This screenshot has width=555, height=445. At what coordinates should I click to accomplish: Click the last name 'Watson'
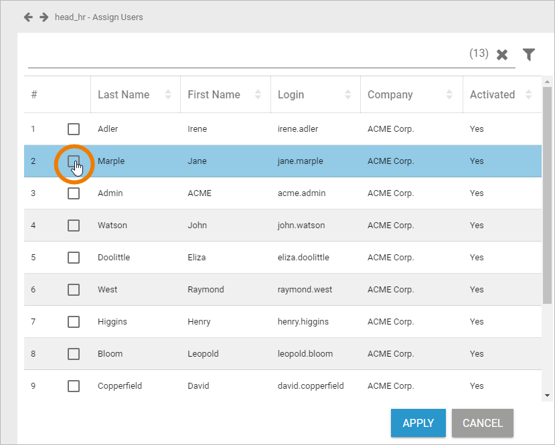112,225
